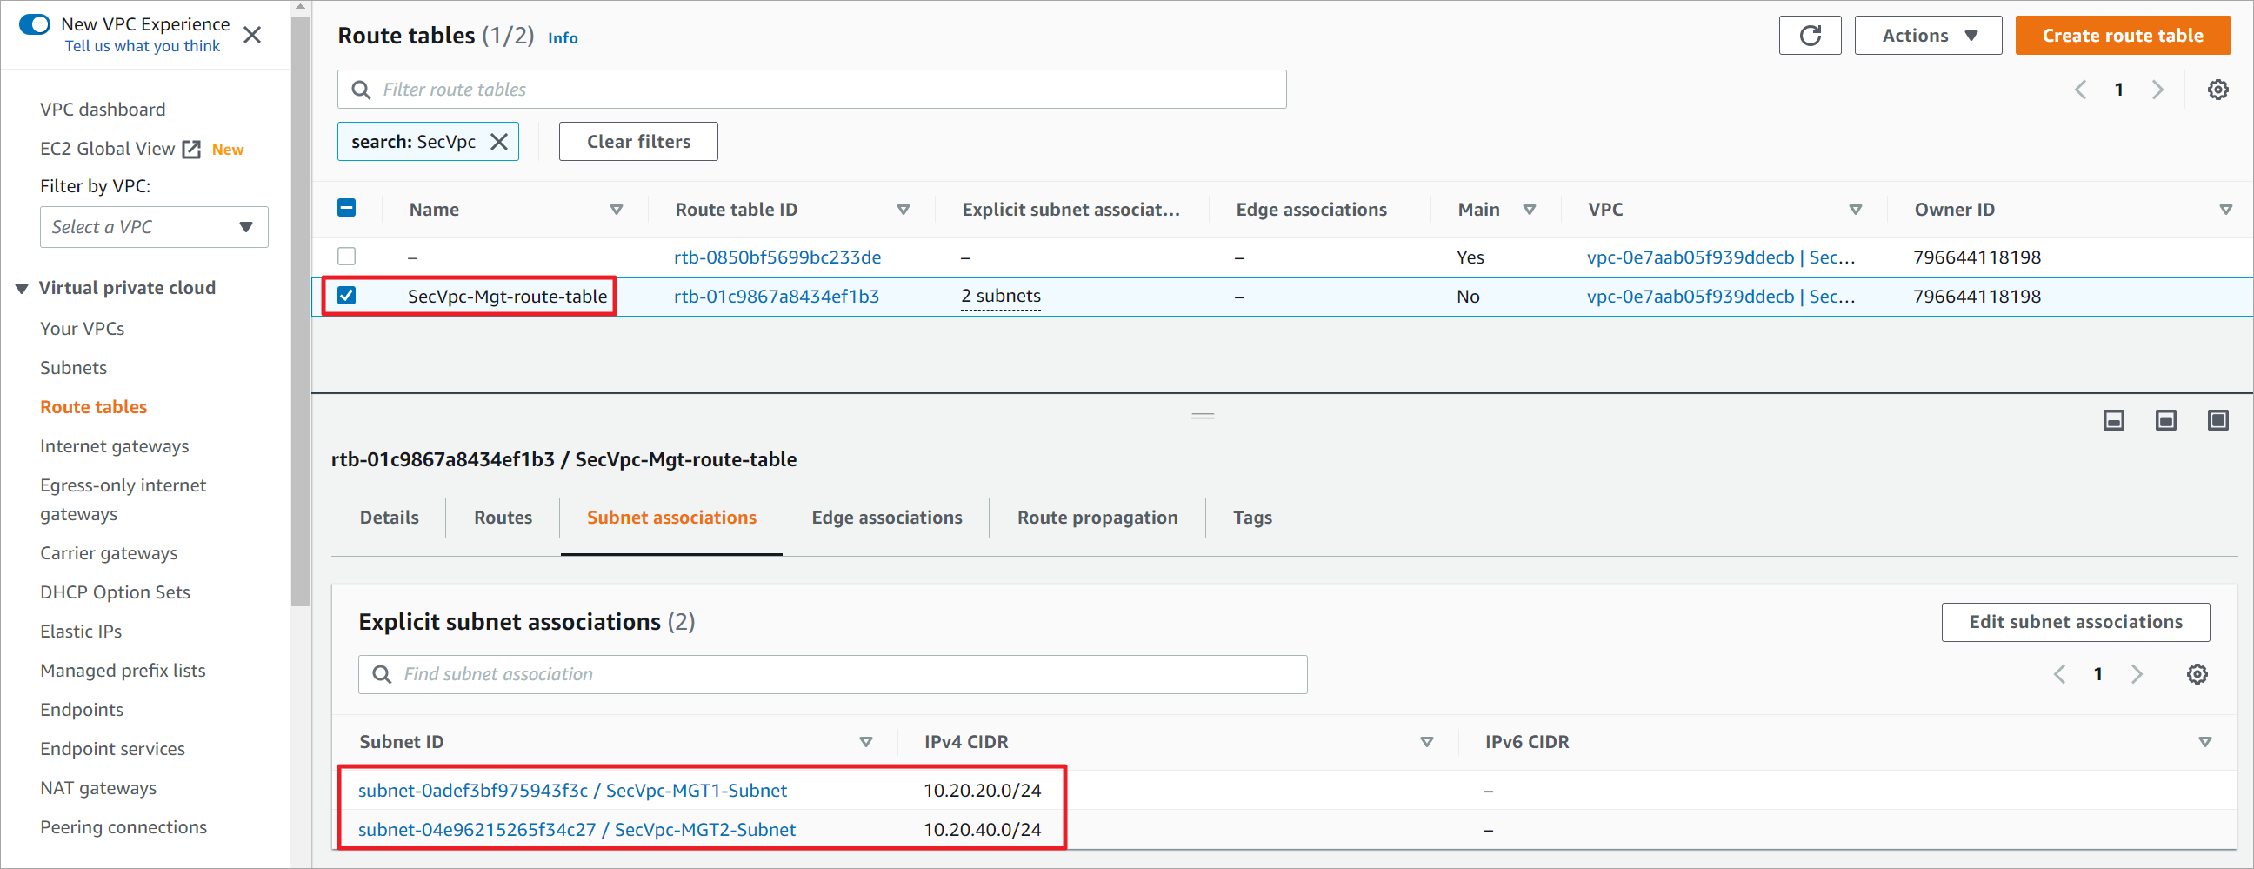This screenshot has width=2254, height=869.
Task: Open Endpoint services page
Action: [112, 749]
